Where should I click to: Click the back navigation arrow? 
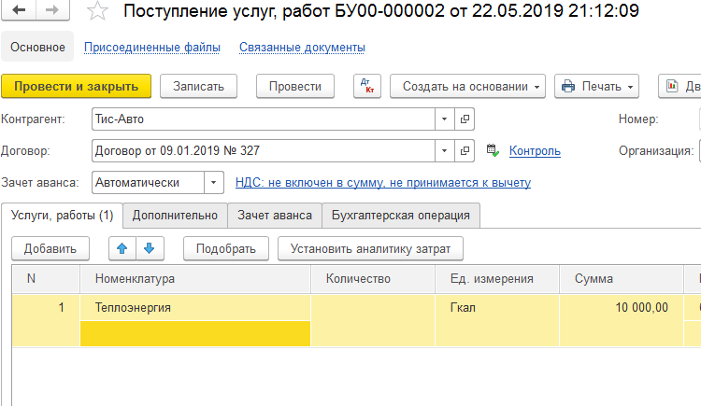(20, 11)
